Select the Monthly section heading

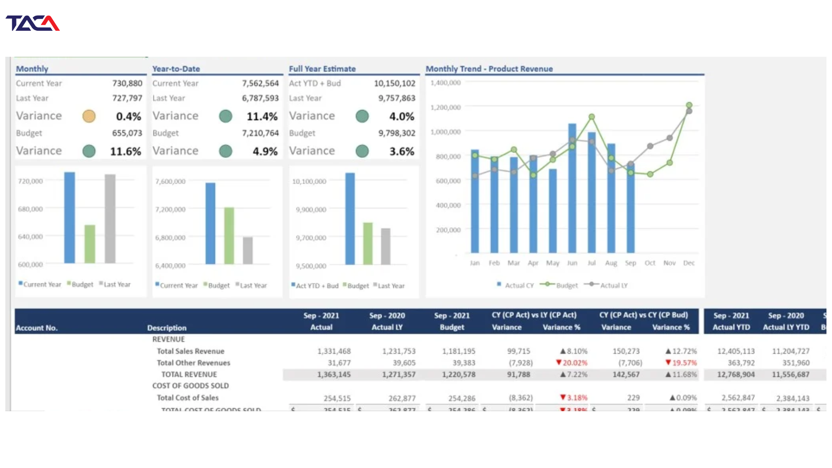(x=32, y=68)
